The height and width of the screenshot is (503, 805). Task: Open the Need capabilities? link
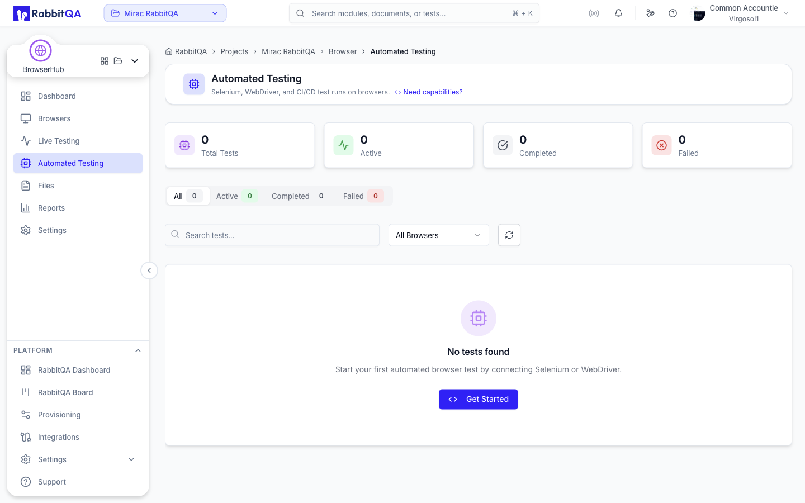(429, 92)
